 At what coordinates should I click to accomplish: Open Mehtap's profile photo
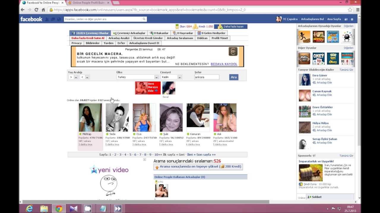90,117
